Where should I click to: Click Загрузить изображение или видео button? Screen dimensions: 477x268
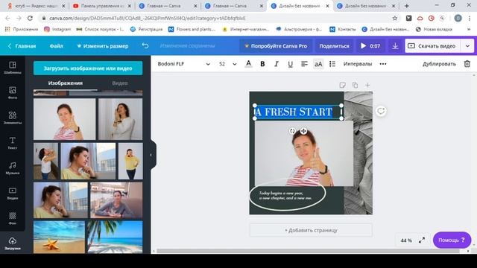[x=88, y=68]
